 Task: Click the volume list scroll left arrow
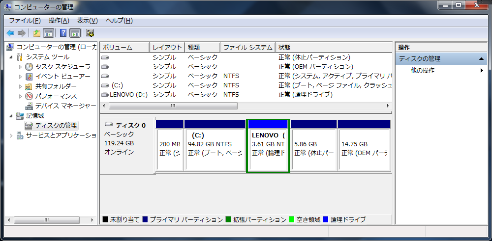[x=104, y=106]
